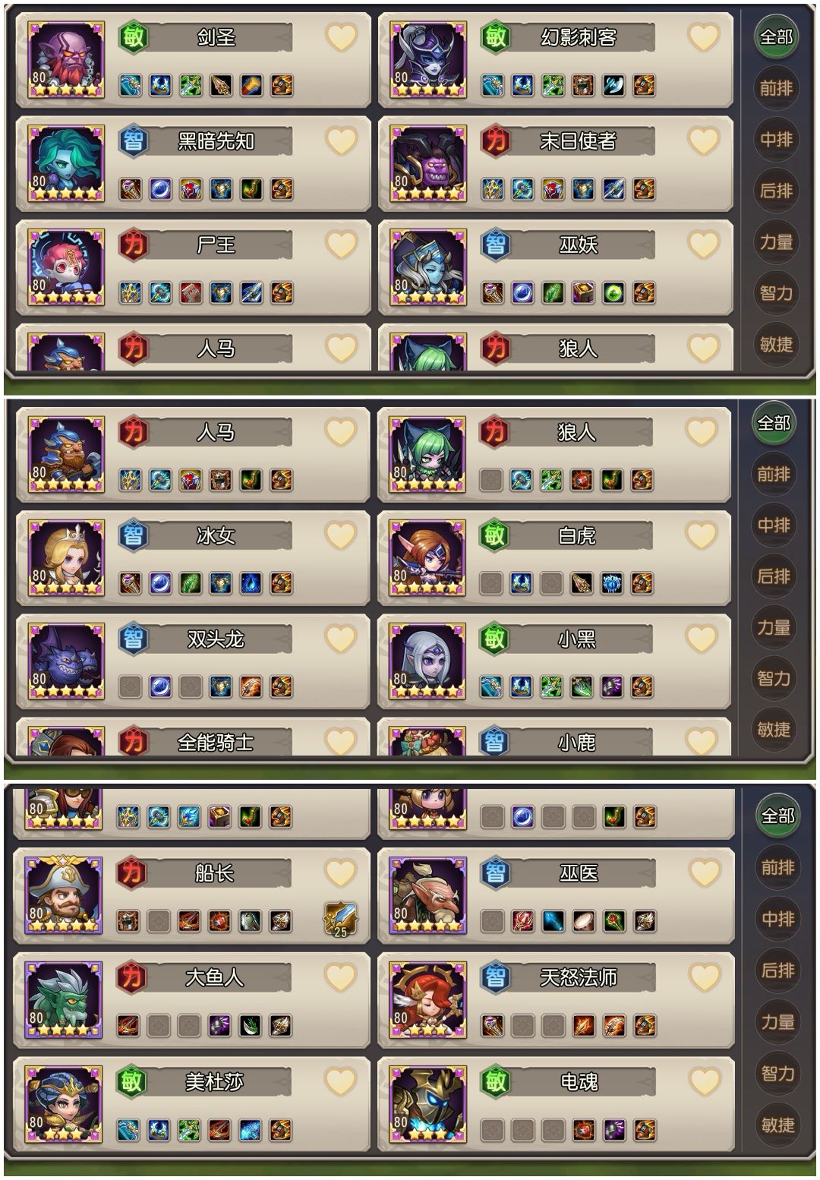
Task: Click the 小黑 hero name bar
Action: [x=576, y=639]
